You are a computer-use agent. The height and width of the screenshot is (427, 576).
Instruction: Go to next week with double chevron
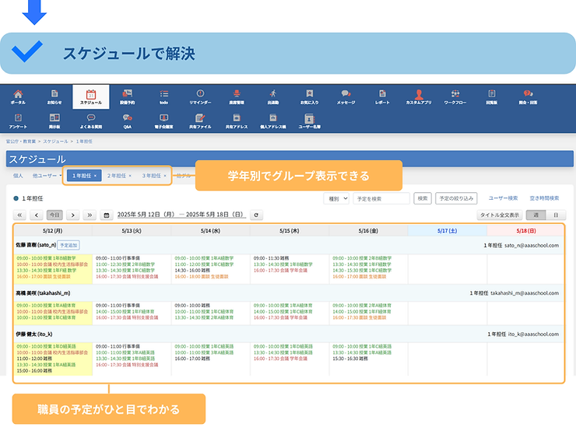pyautogui.click(x=90, y=215)
